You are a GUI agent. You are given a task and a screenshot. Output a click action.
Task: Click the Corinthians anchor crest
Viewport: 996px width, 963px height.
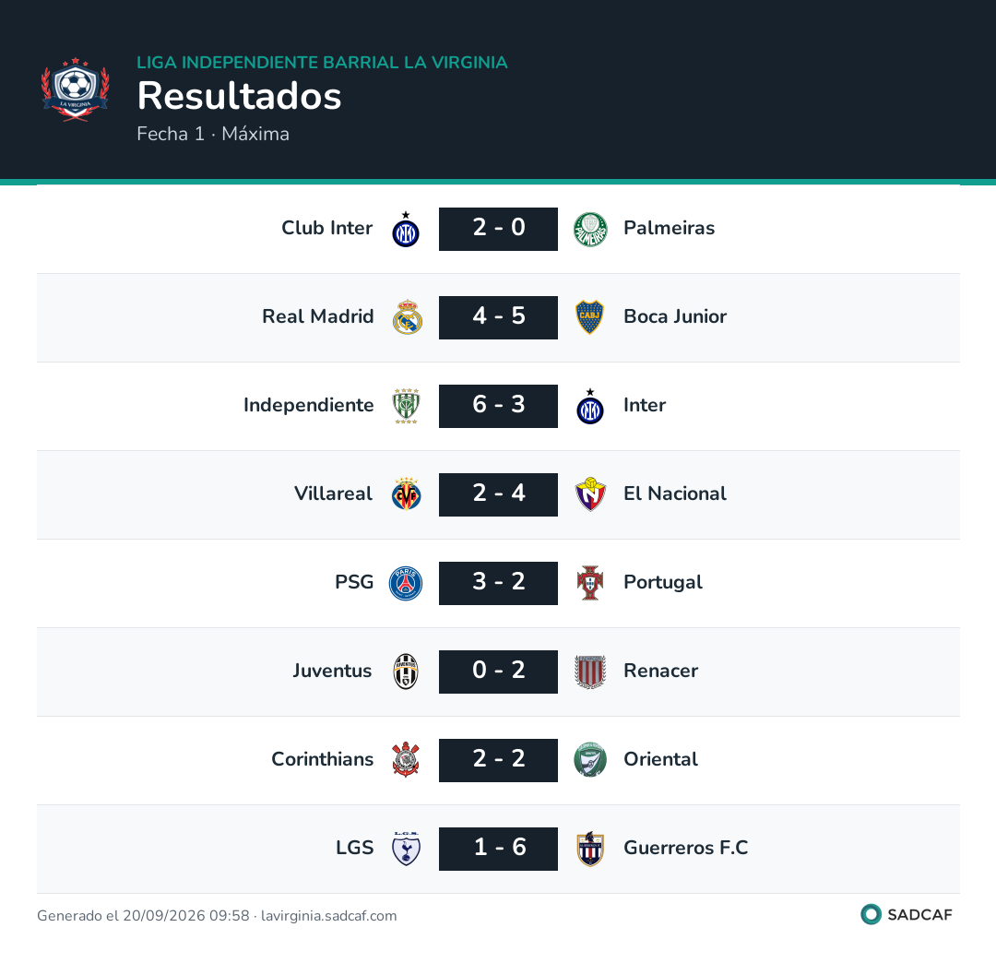tap(406, 760)
